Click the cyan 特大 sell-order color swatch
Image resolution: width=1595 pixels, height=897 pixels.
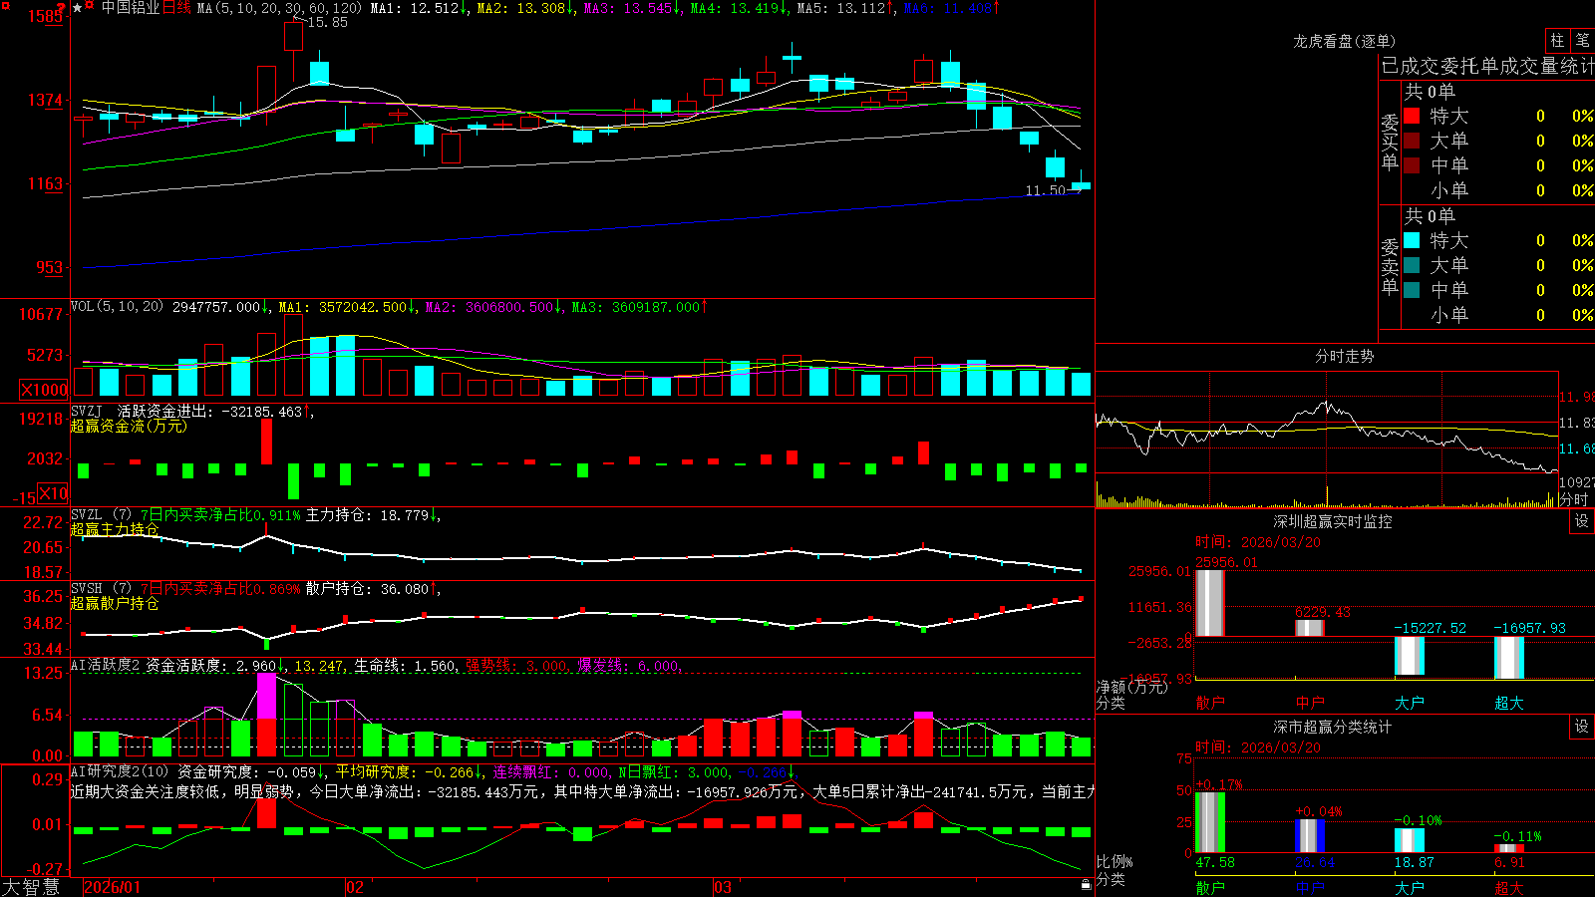1412,240
